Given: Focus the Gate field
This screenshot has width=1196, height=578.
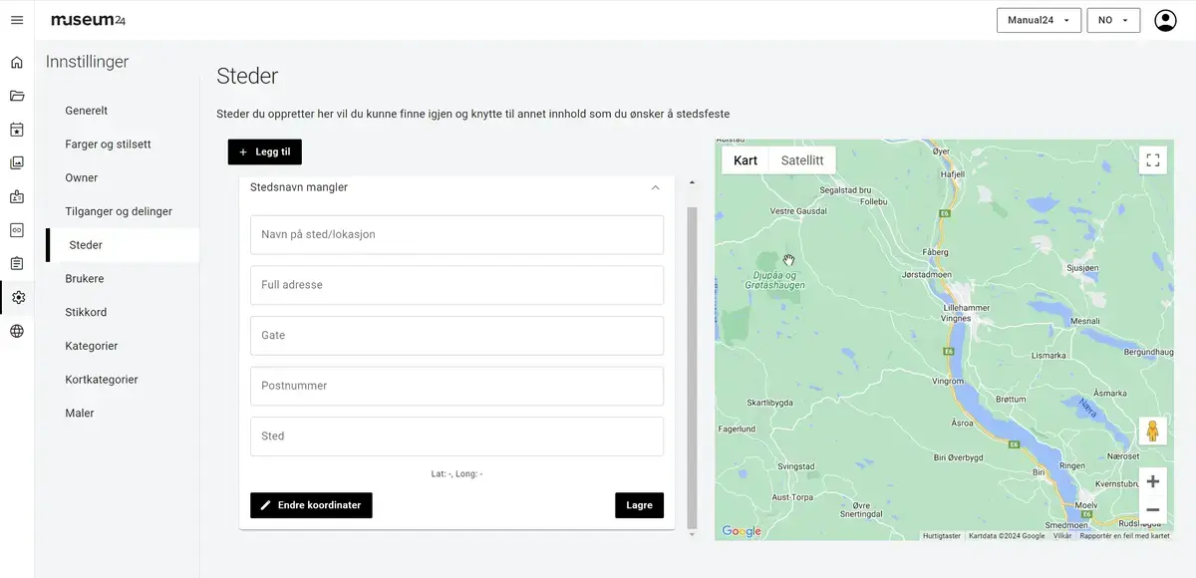Looking at the screenshot, I should tap(456, 336).
